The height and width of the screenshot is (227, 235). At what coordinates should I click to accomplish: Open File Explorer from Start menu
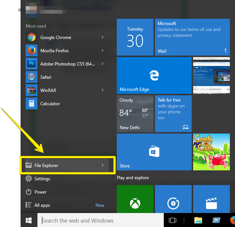(x=67, y=165)
